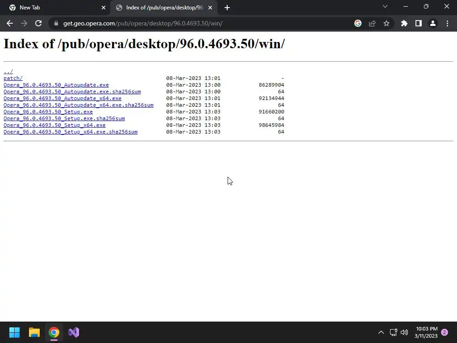The height and width of the screenshot is (343, 457).
Task: Open the notification badge with 2
Action: pos(445,332)
